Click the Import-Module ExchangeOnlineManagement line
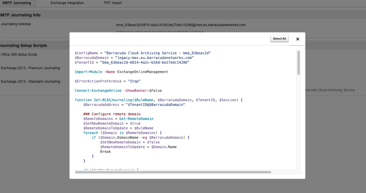The image size is (366, 193). (x=122, y=72)
